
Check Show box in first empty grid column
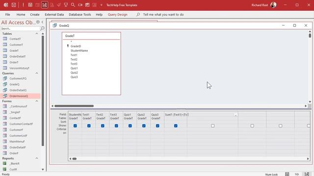212,126
